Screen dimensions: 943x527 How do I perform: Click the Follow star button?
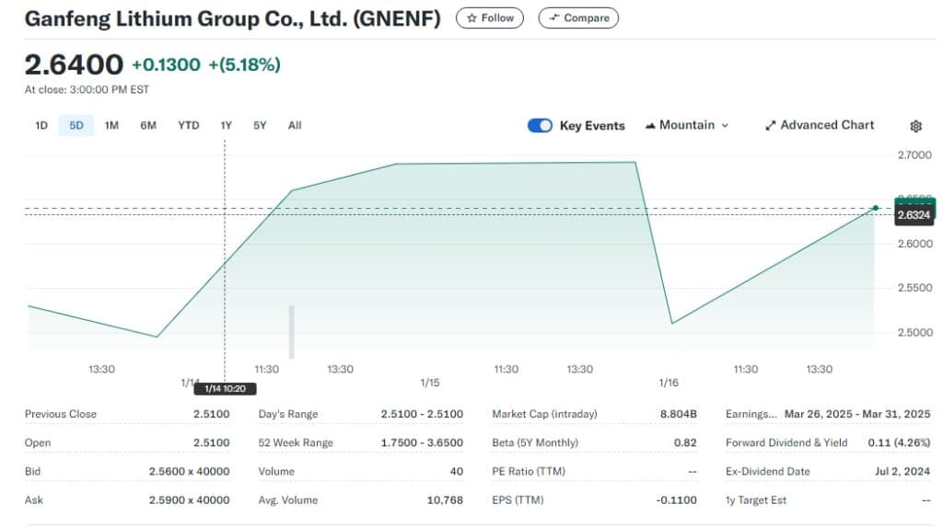click(490, 18)
